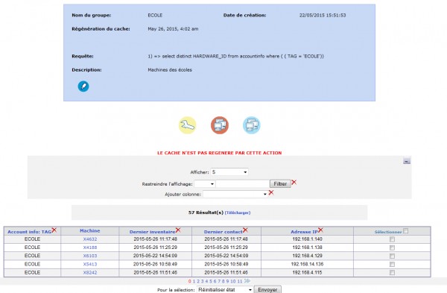
Task: Open the Afficher results count dropdown
Action: (229, 172)
